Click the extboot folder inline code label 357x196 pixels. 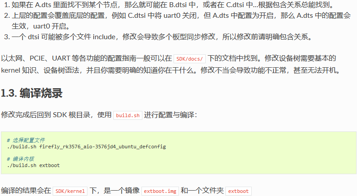pos(238,191)
